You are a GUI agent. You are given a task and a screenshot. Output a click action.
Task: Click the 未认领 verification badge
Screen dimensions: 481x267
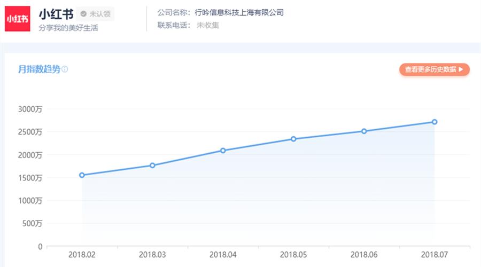click(x=95, y=14)
